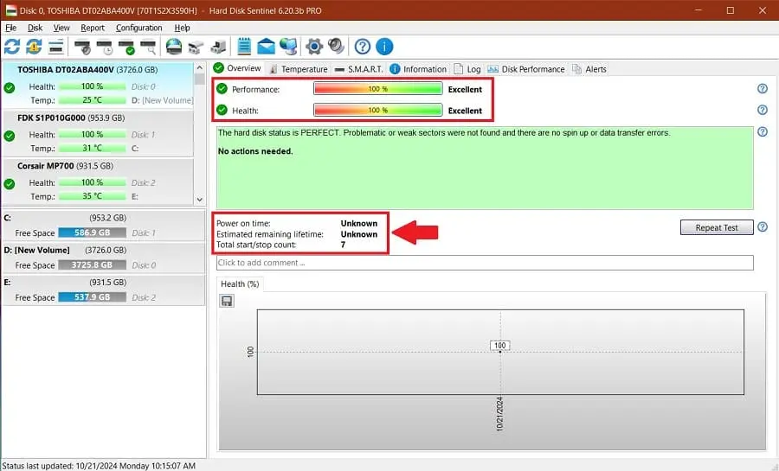779x471 pixels.
Task: Switch to the Disk Performance tab
Action: click(x=526, y=69)
